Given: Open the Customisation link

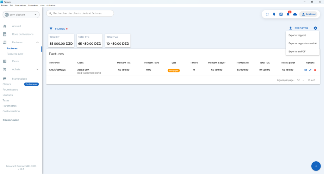Looking at the screenshot, I should (11, 111).
